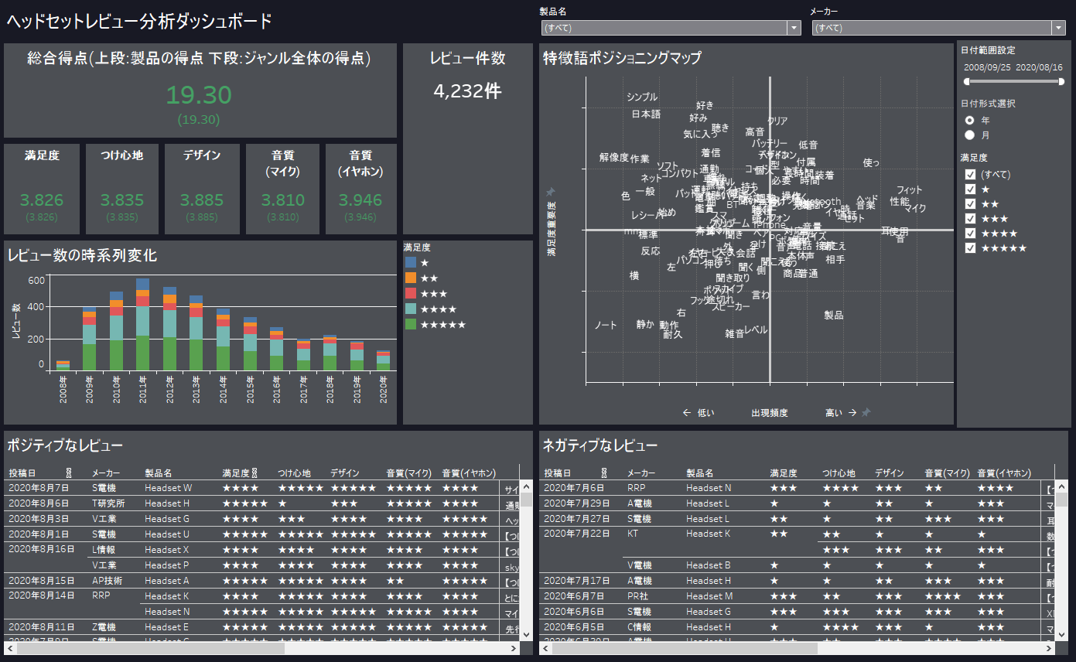
Task: Click the 2020年7月6日 row in negative reviews
Action: [x=797, y=488]
